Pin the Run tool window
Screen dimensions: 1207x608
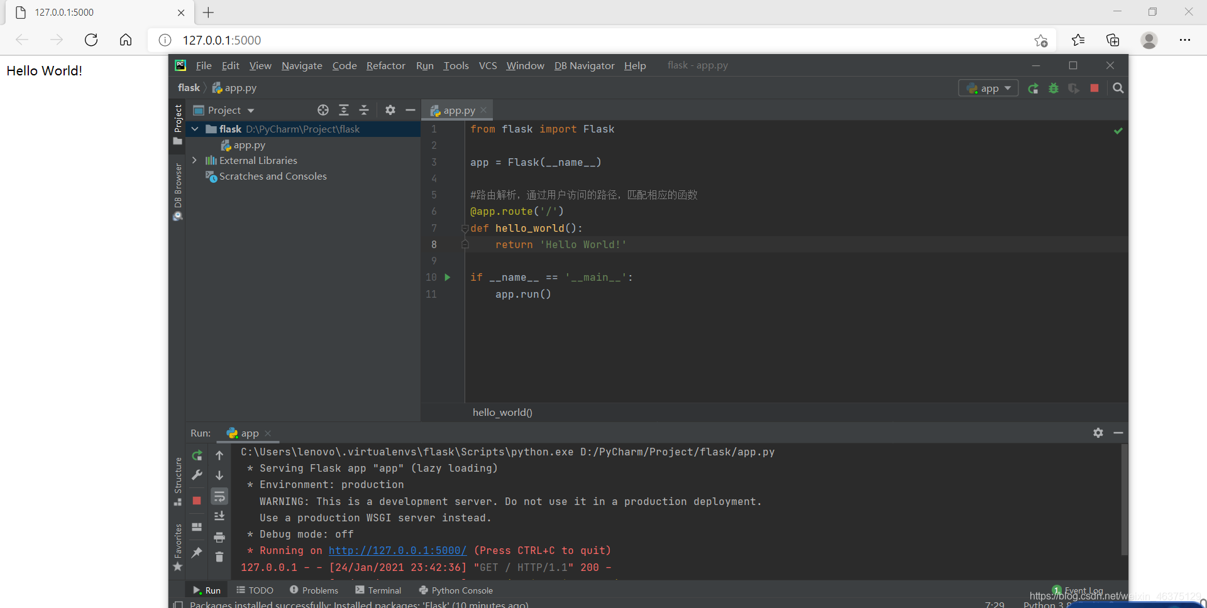[x=197, y=553]
